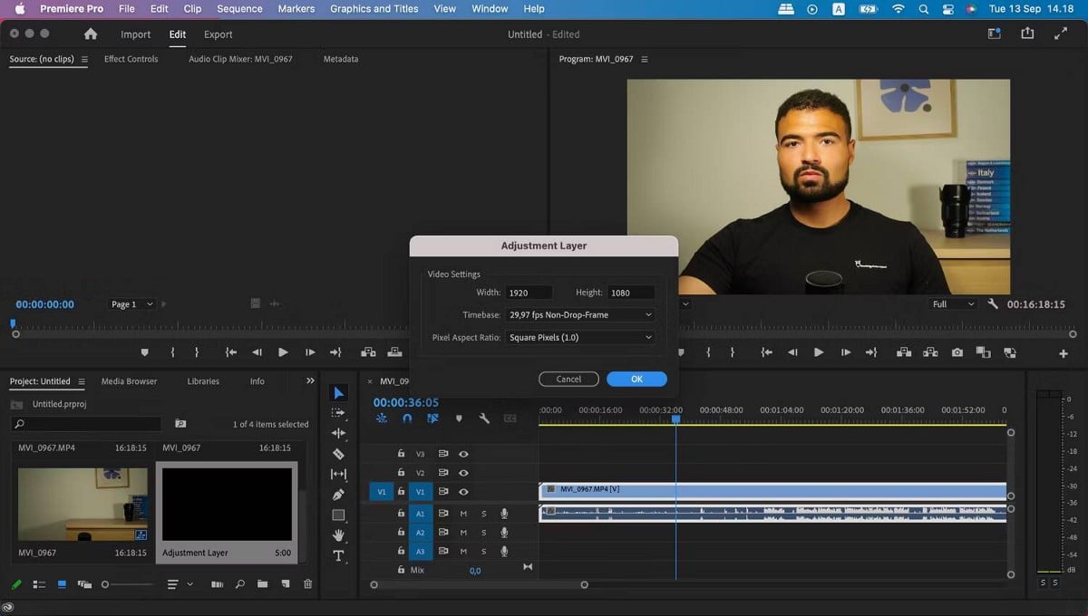Toggle Snap in the timeline

click(407, 419)
